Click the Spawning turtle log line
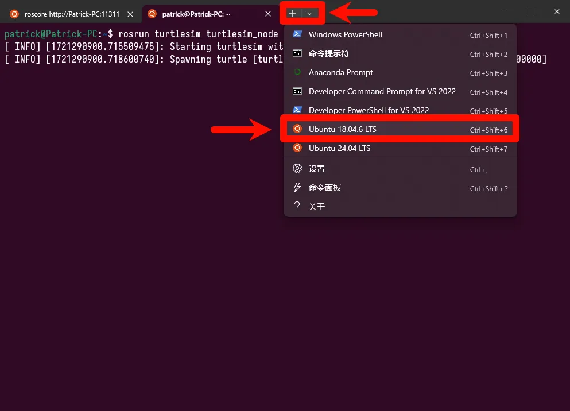The width and height of the screenshot is (570, 411). point(144,59)
